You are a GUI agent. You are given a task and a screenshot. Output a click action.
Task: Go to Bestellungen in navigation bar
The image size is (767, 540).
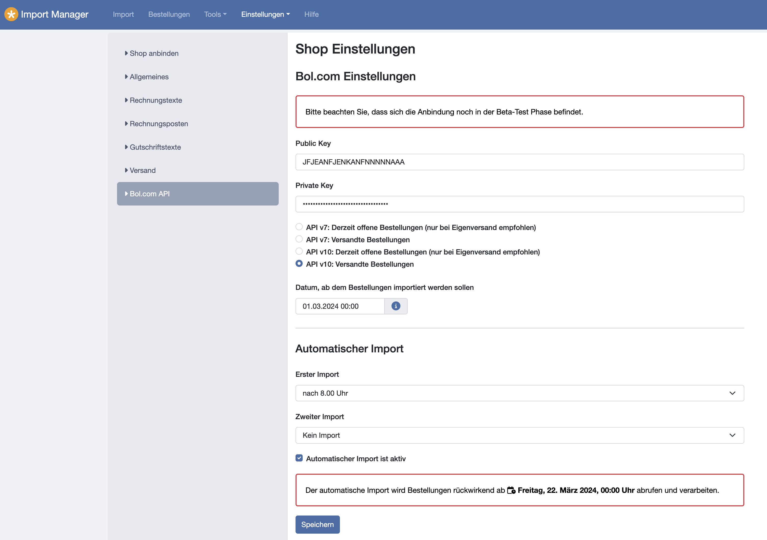pyautogui.click(x=169, y=14)
